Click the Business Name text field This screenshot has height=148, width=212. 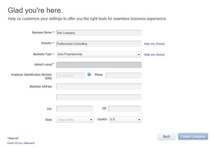[99, 33]
